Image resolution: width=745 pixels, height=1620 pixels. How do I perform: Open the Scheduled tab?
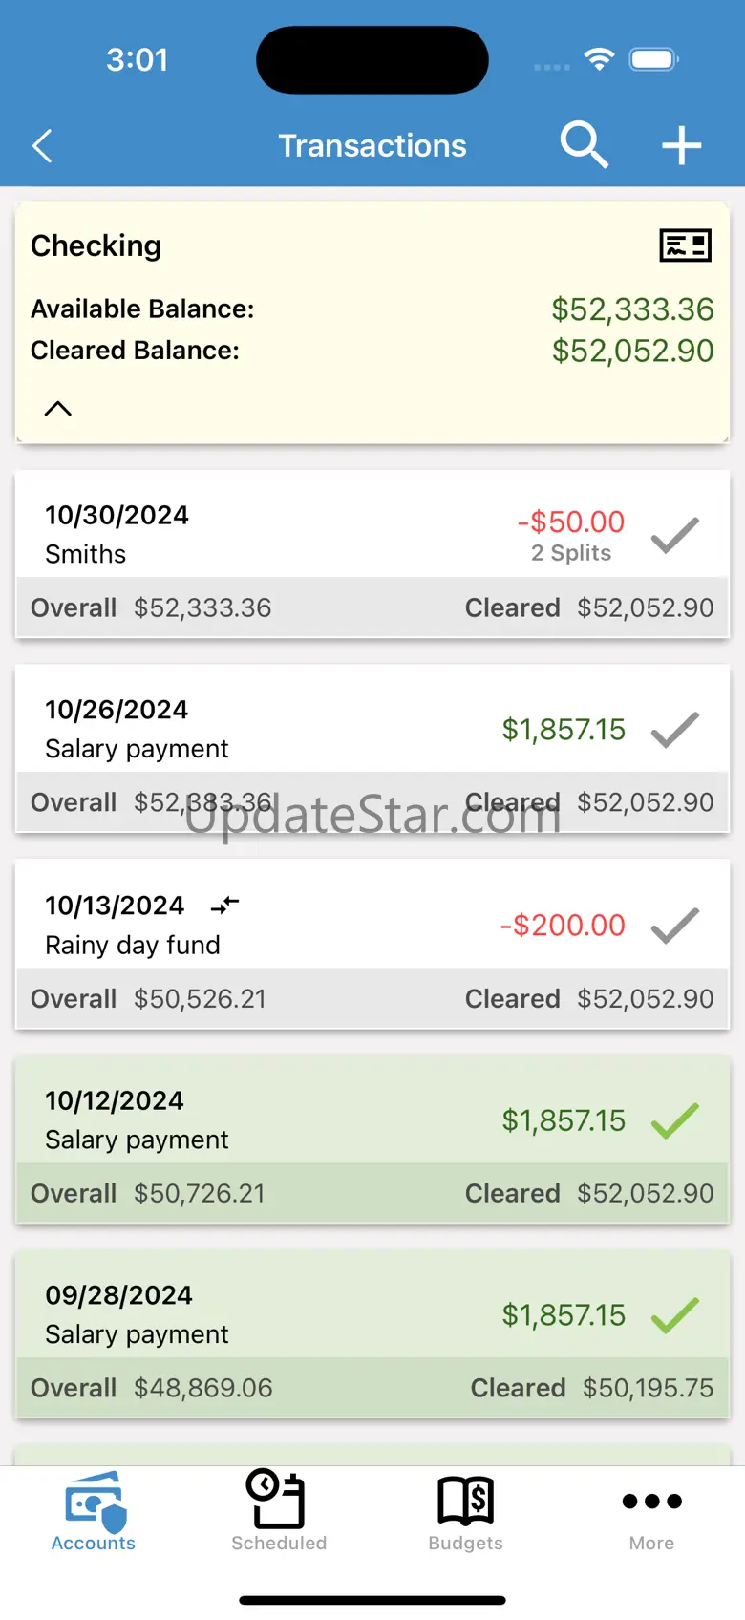[279, 1511]
